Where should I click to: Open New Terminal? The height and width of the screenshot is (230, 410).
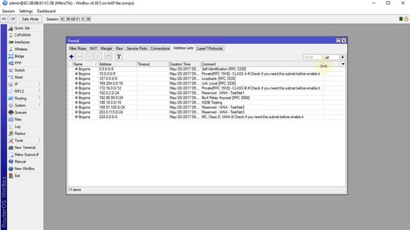point(25,148)
